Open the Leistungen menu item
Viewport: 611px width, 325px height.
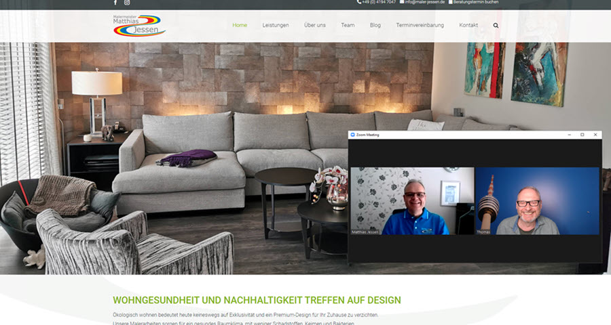(x=276, y=25)
